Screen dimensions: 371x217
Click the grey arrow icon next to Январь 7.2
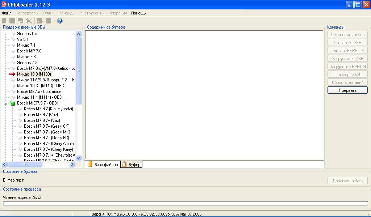(x=13, y=63)
